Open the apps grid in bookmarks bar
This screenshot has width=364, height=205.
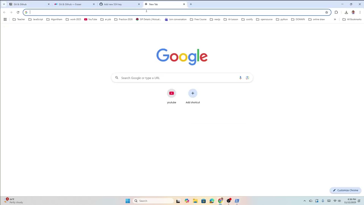click(x=5, y=19)
